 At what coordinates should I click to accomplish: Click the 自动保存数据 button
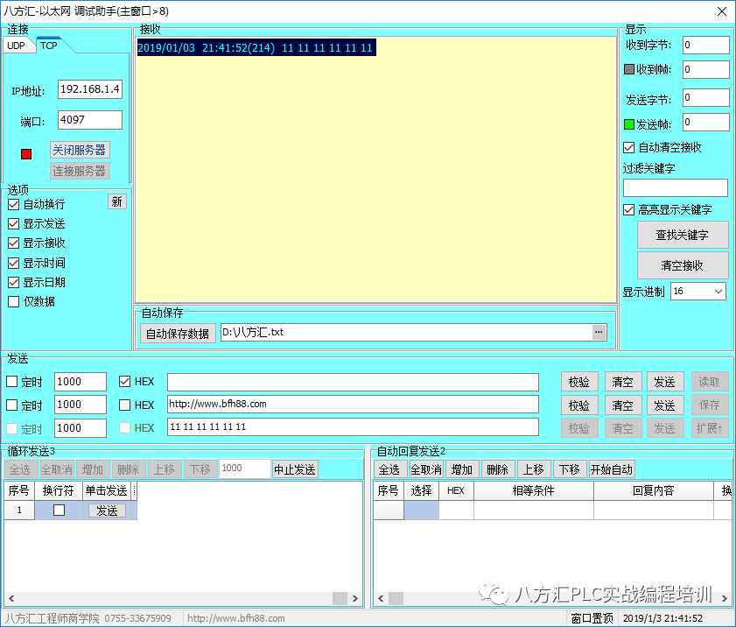point(178,334)
